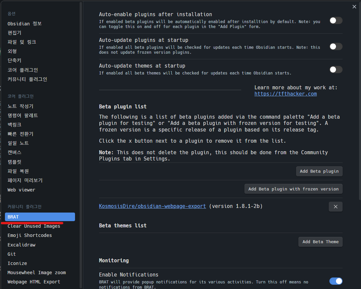
Task: Open 템플릿 plugin settings
Action: (40, 162)
